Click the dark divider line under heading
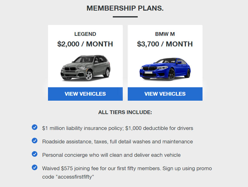This screenshot has height=187, width=248. click(125, 17)
